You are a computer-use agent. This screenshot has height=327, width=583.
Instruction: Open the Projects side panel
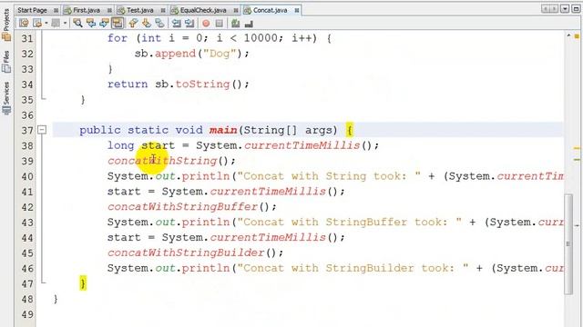pyautogui.click(x=6, y=25)
